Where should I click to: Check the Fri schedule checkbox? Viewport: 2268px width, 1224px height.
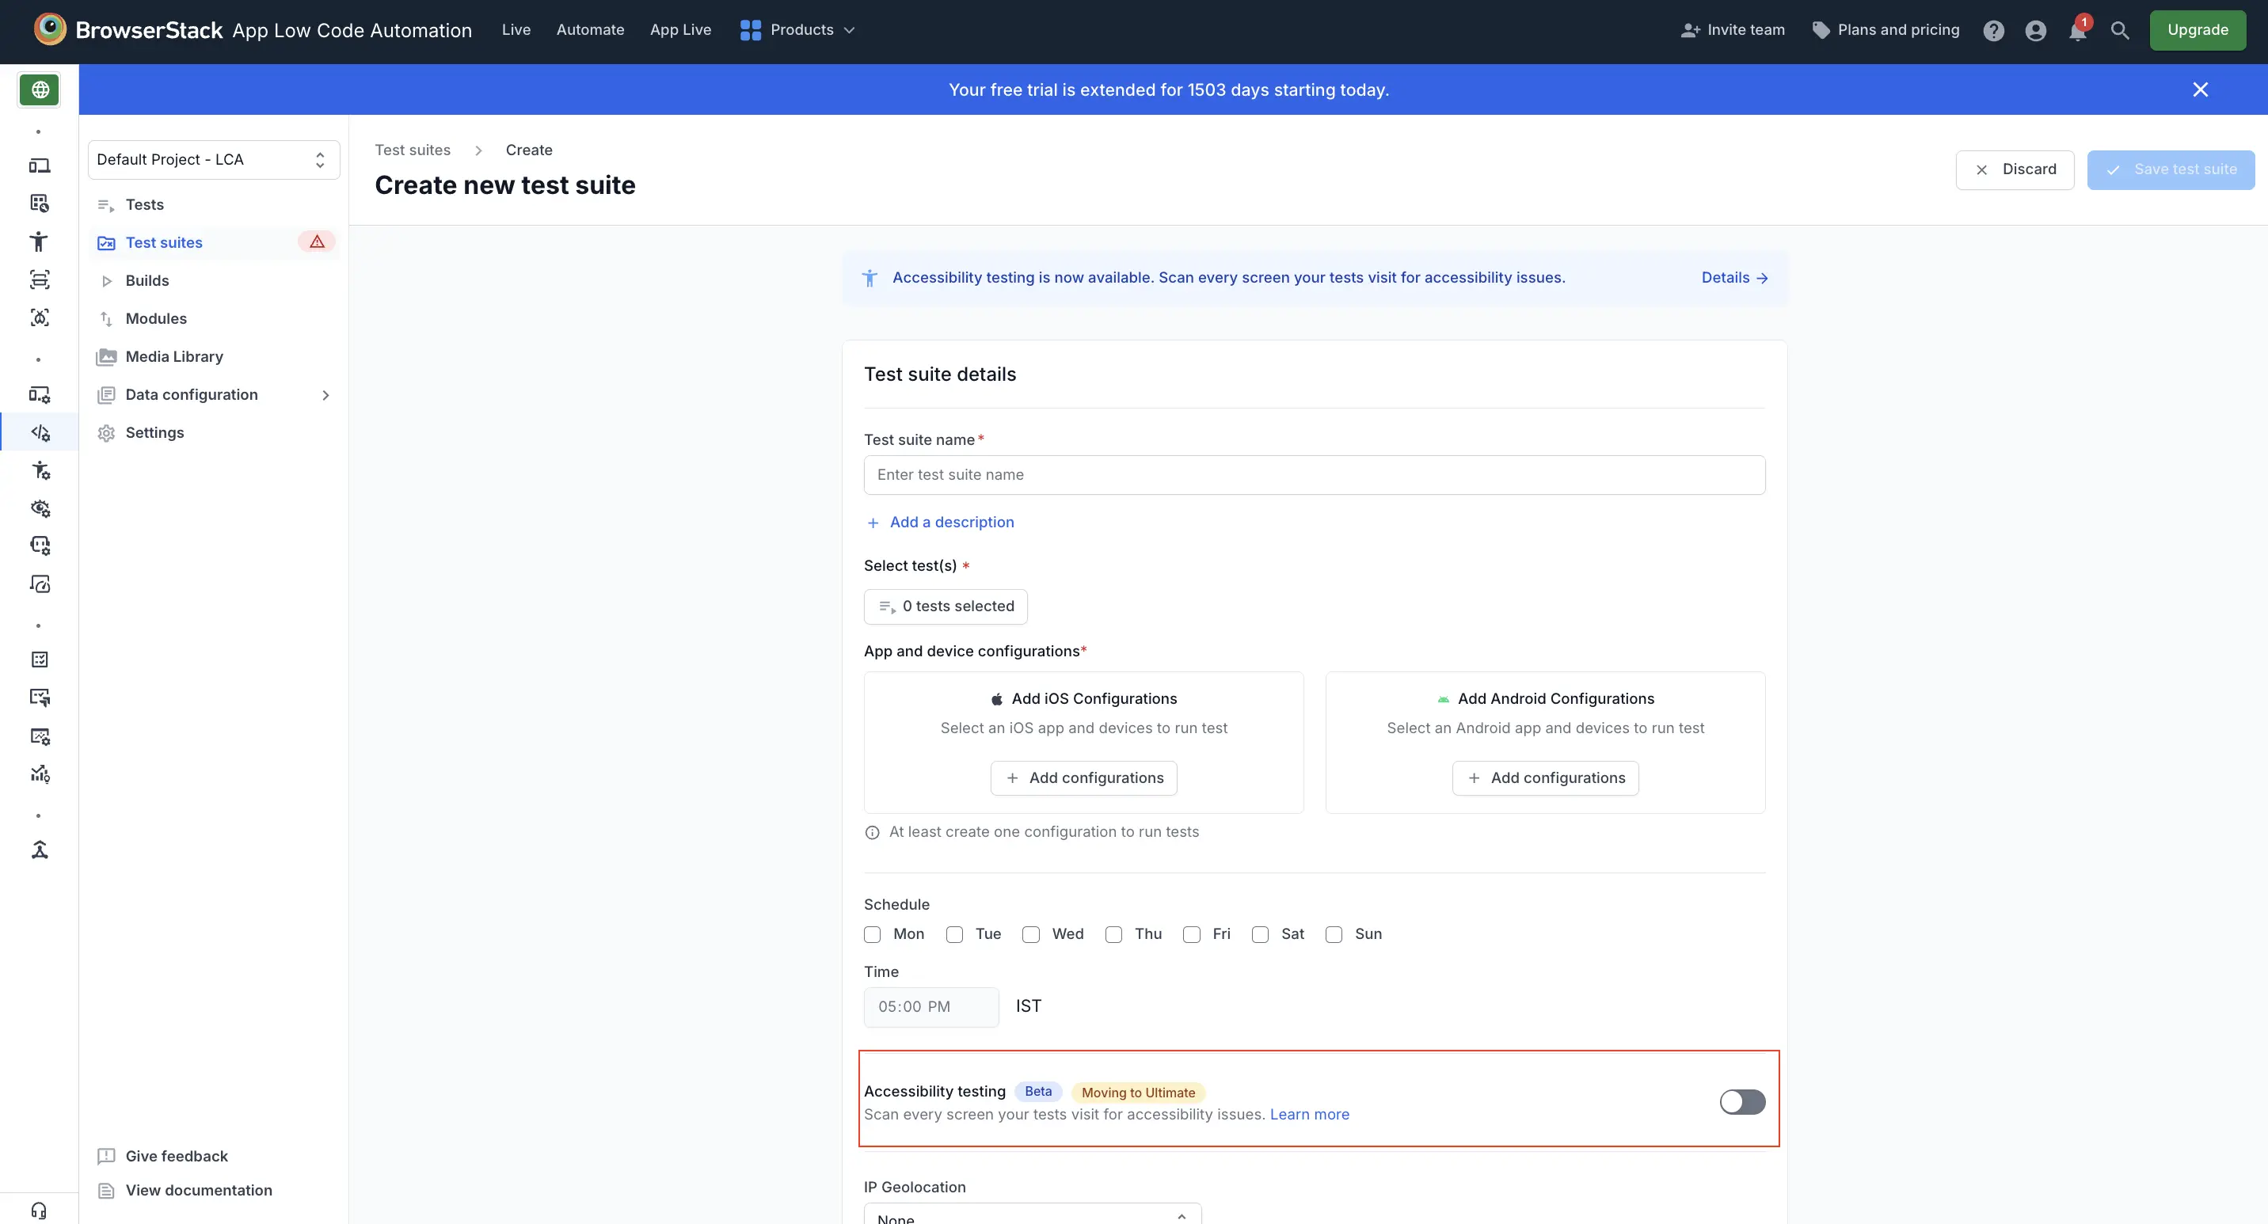1191,934
